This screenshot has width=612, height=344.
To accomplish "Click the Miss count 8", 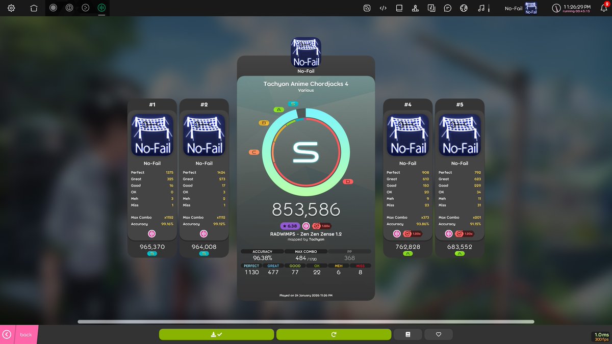I will point(360,272).
